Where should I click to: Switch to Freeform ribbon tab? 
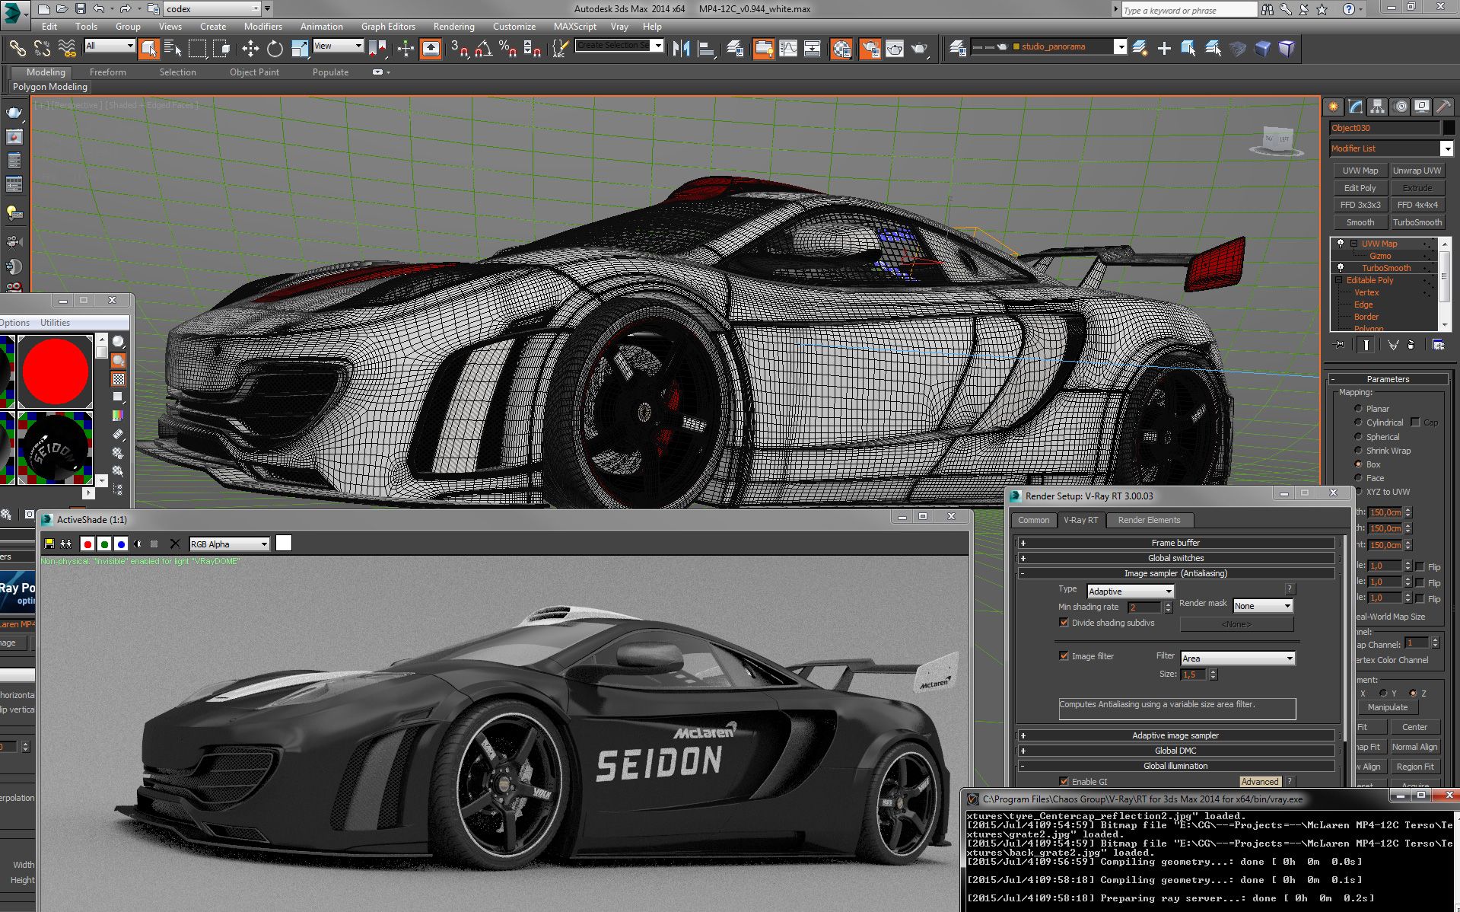[x=107, y=72]
